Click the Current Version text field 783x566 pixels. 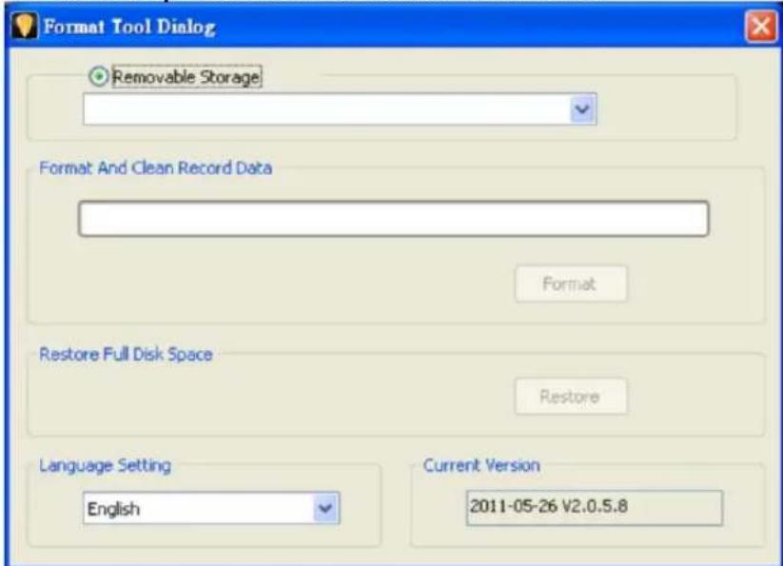[x=595, y=508]
